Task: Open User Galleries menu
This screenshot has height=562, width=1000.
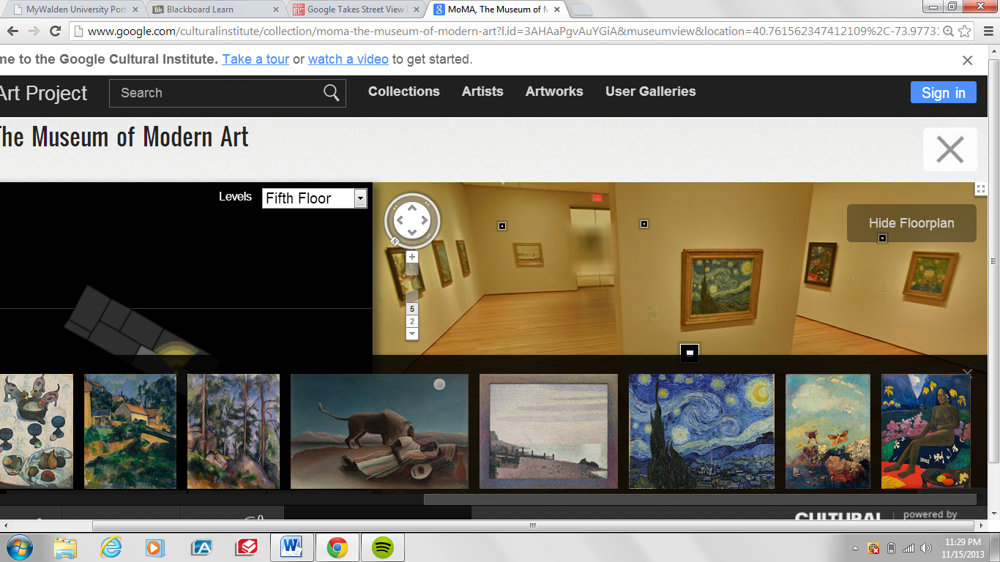Action: (x=651, y=91)
